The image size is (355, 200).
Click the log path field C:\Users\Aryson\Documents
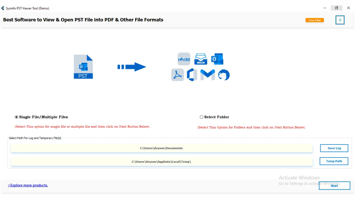point(161,148)
